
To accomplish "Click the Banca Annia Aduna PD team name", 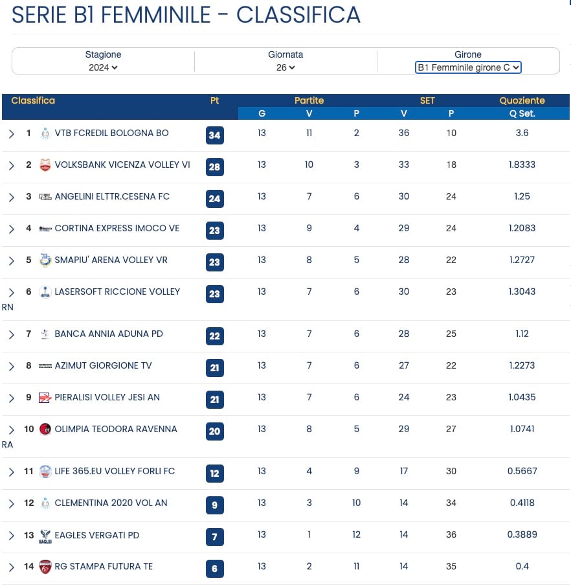I will pos(109,334).
